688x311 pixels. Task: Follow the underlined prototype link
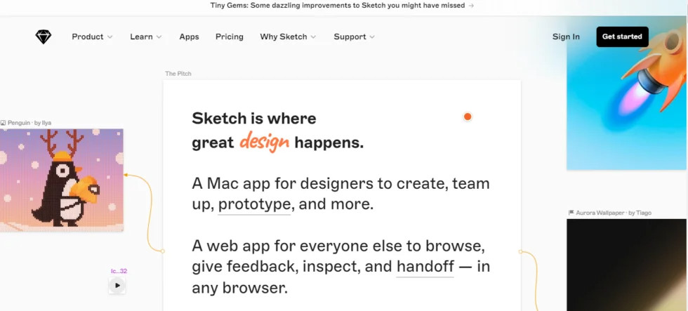point(254,205)
